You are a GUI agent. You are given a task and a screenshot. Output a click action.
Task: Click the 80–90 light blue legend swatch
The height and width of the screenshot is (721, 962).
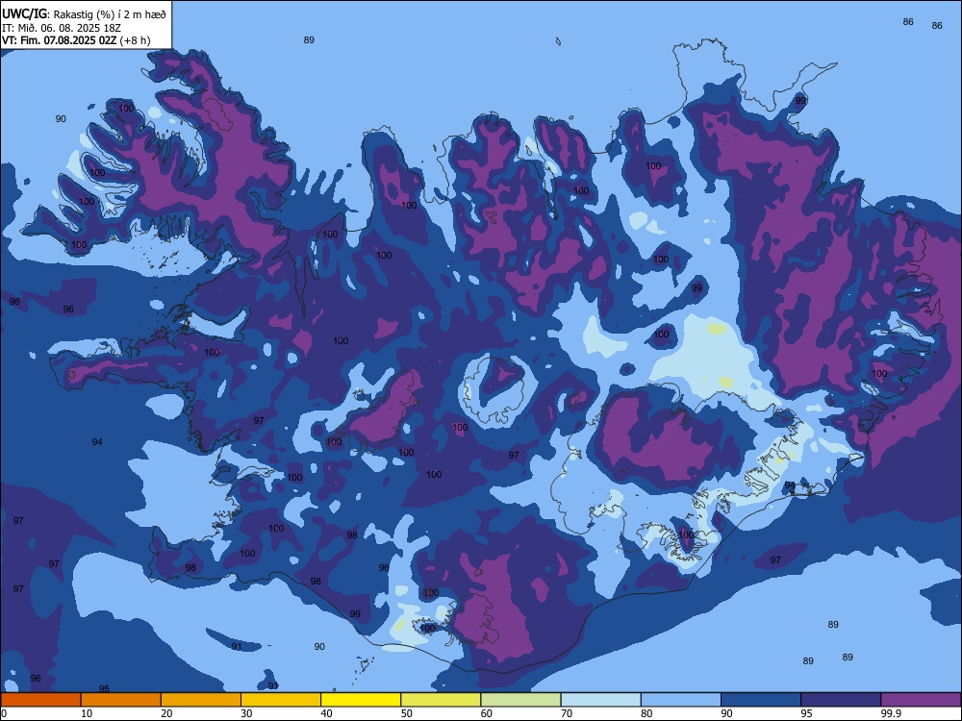(681, 700)
